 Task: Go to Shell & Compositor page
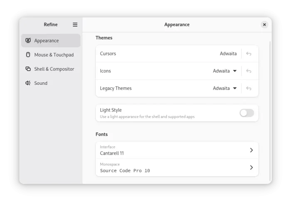pos(51,69)
